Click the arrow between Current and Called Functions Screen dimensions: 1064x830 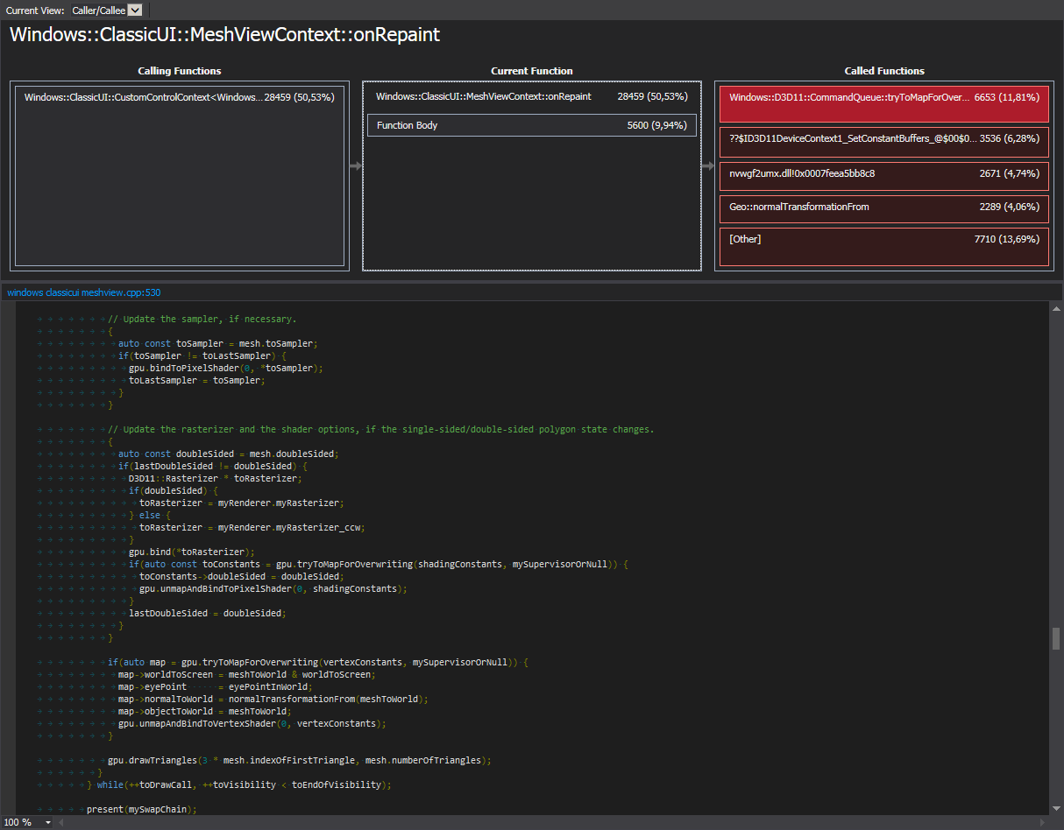pos(707,165)
